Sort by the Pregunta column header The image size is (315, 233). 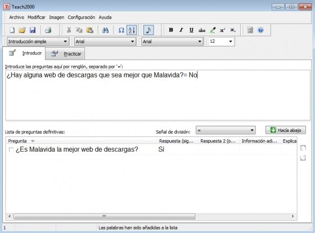point(82,141)
